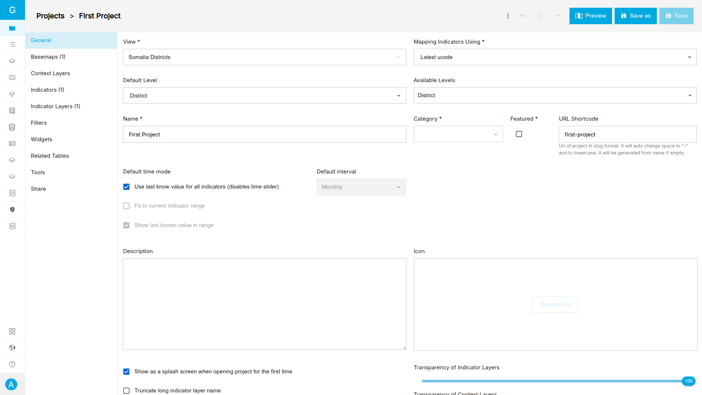Click the Indicator Layers transparency slider handle
Viewport: 702px width, 395px height.
pyautogui.click(x=688, y=381)
